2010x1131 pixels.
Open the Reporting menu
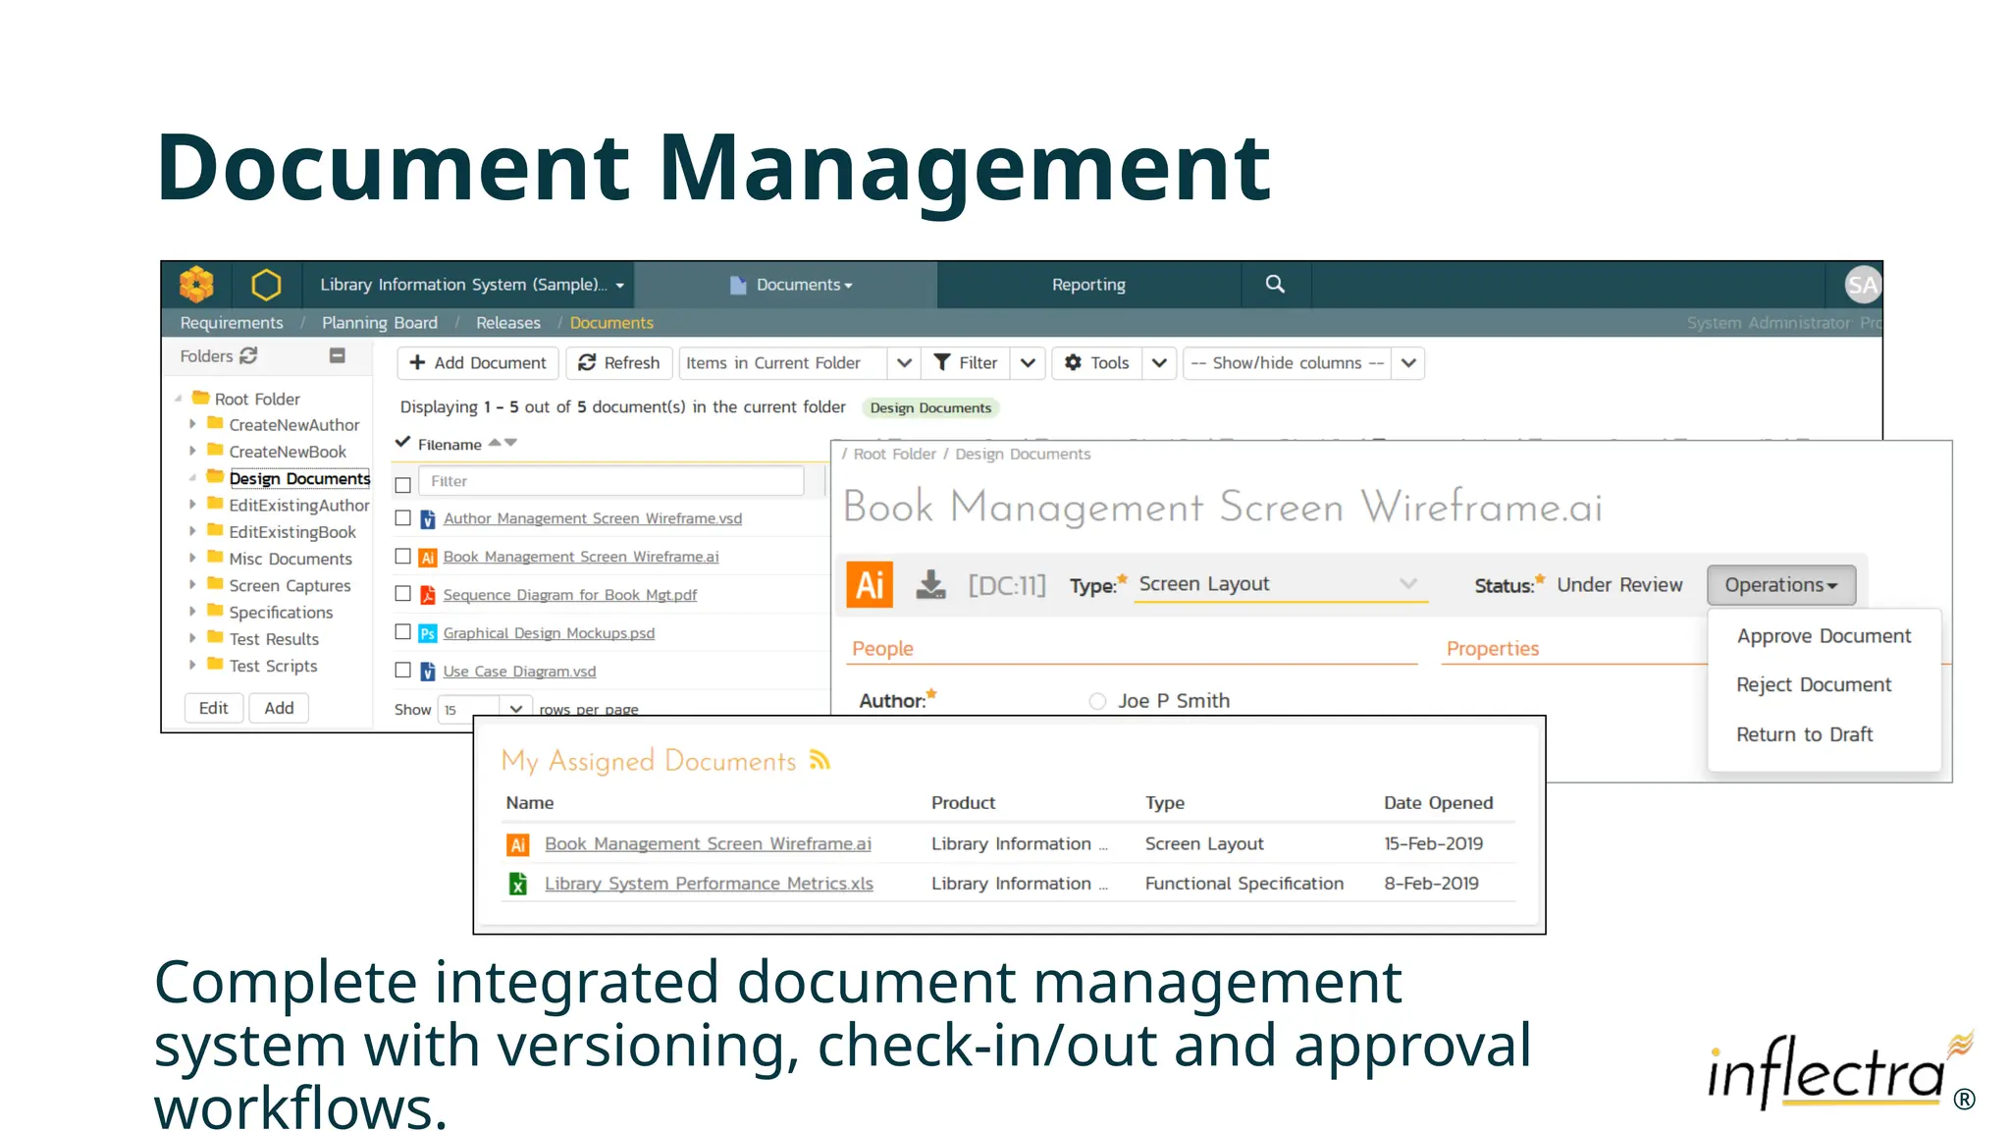click(x=1088, y=285)
